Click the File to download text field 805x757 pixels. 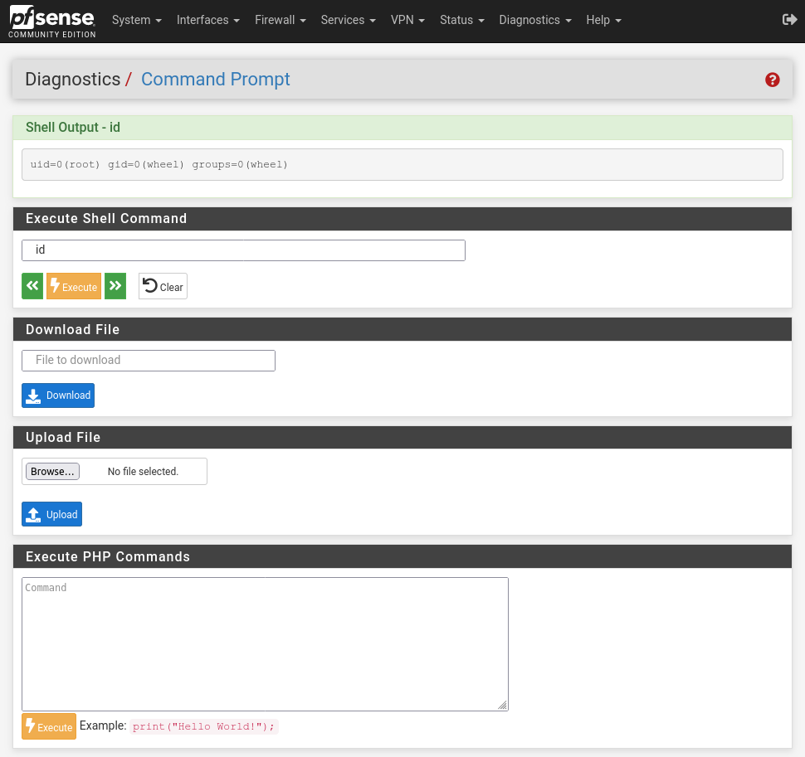pos(148,360)
